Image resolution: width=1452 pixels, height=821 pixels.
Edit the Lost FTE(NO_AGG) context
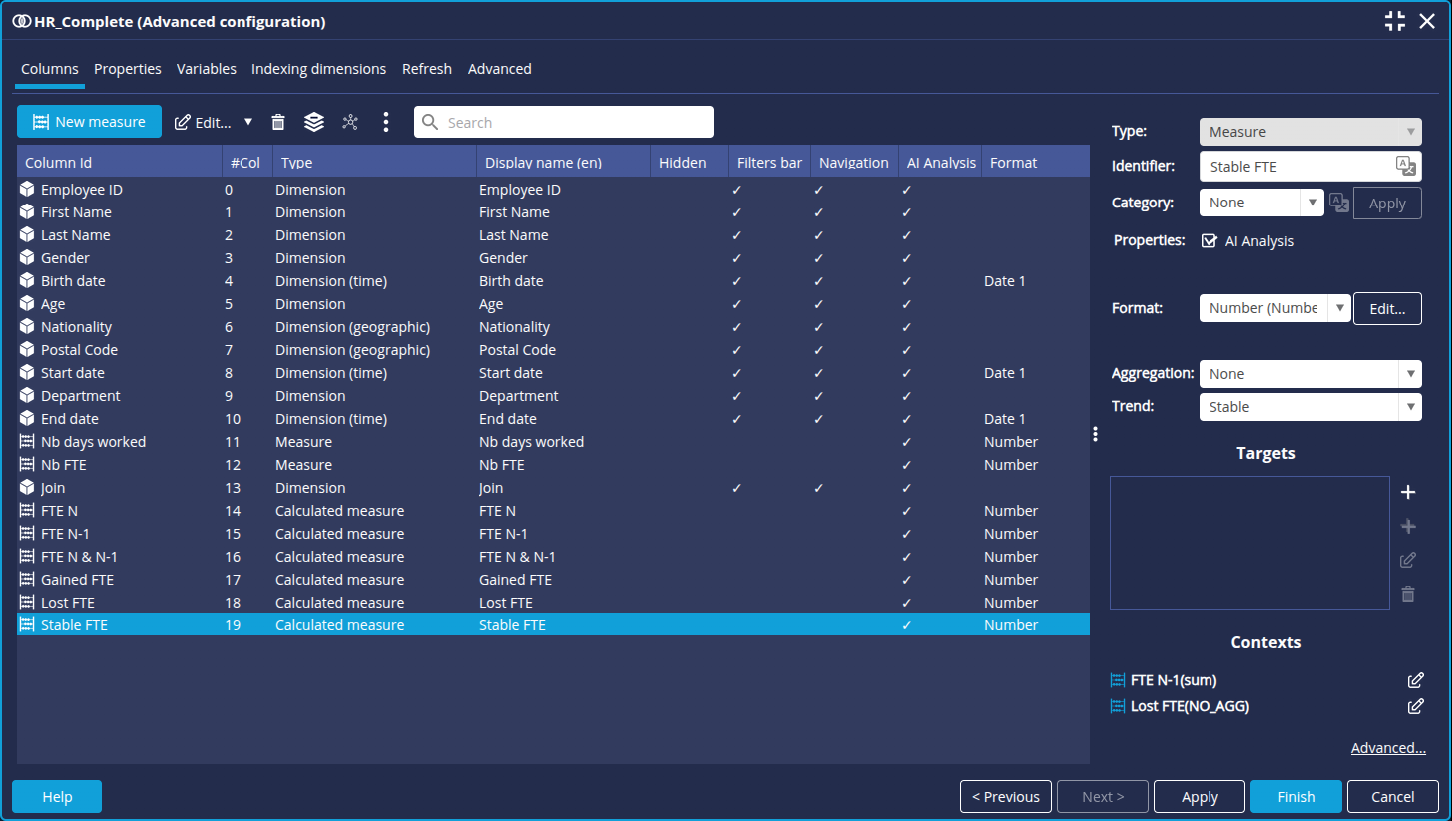tap(1415, 706)
